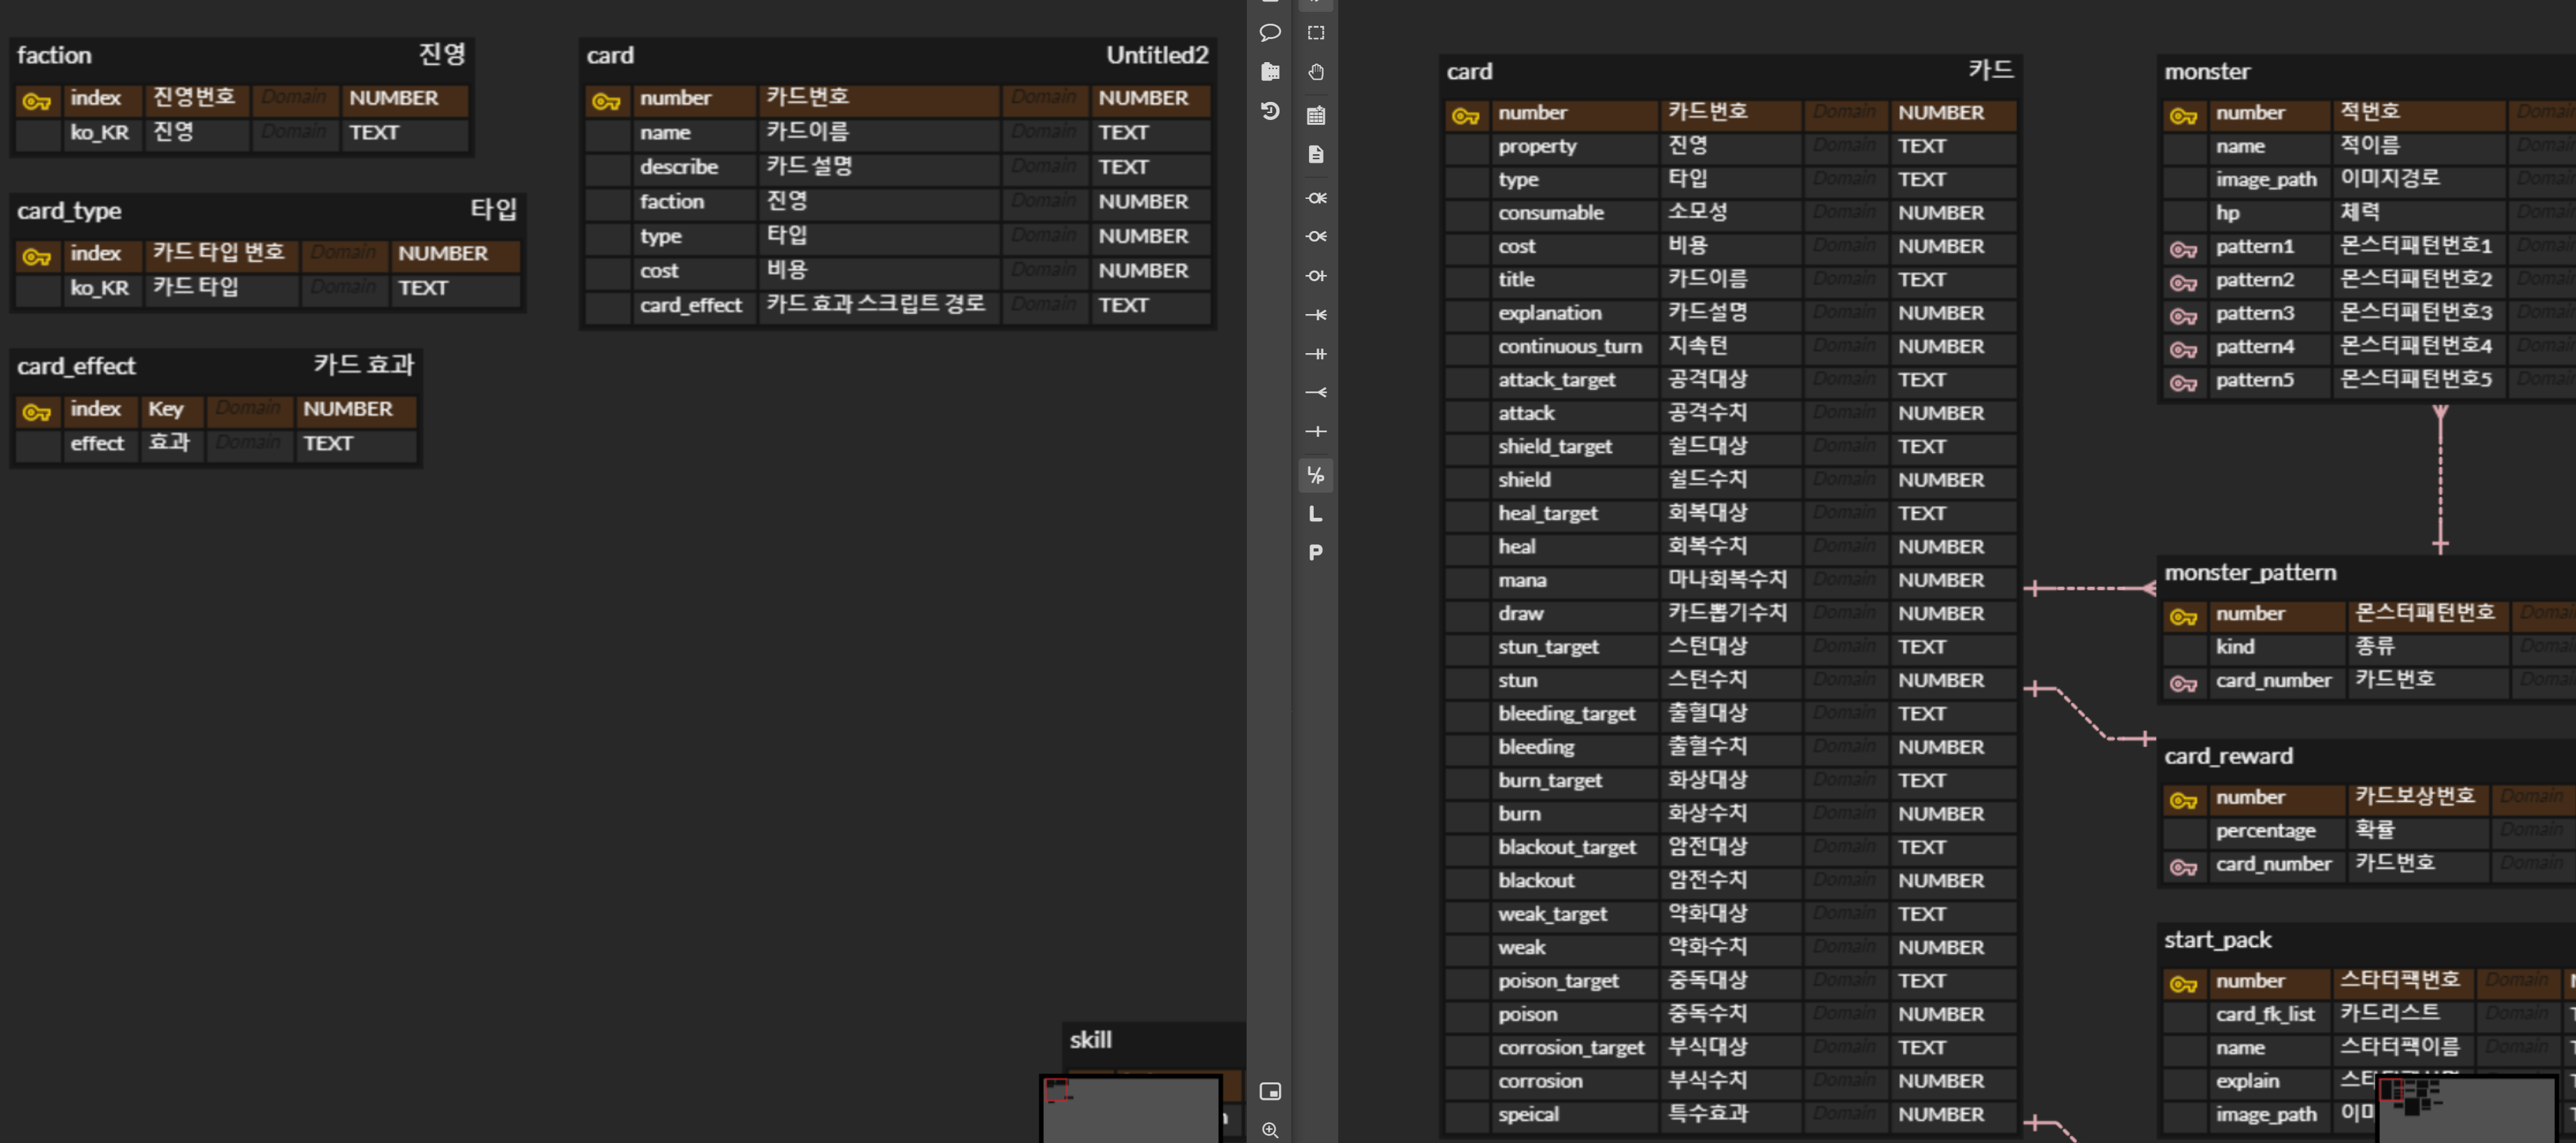This screenshot has height=1143, width=2576.
Task: Click 'kind' column in monster_pattern table
Action: (2234, 647)
